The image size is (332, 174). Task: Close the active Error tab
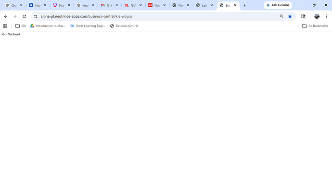coord(235,5)
